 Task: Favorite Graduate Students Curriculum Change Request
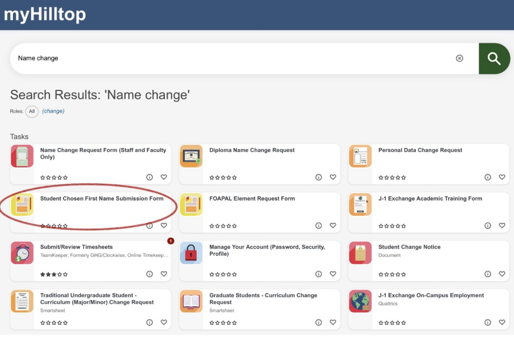coord(333,322)
